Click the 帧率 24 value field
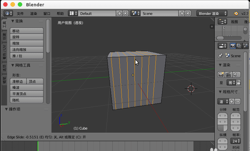Image resolution: width=250 pixels, height=151 pixels. 235,141
